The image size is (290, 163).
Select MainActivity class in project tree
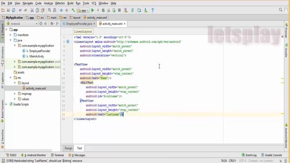click(36, 56)
